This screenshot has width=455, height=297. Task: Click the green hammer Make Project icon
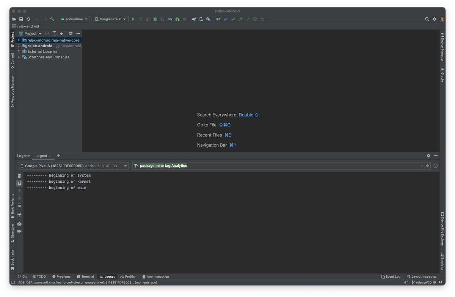pos(52,19)
